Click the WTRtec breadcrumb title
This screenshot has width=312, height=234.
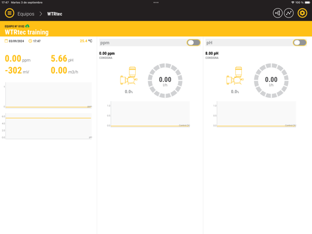(x=55, y=14)
